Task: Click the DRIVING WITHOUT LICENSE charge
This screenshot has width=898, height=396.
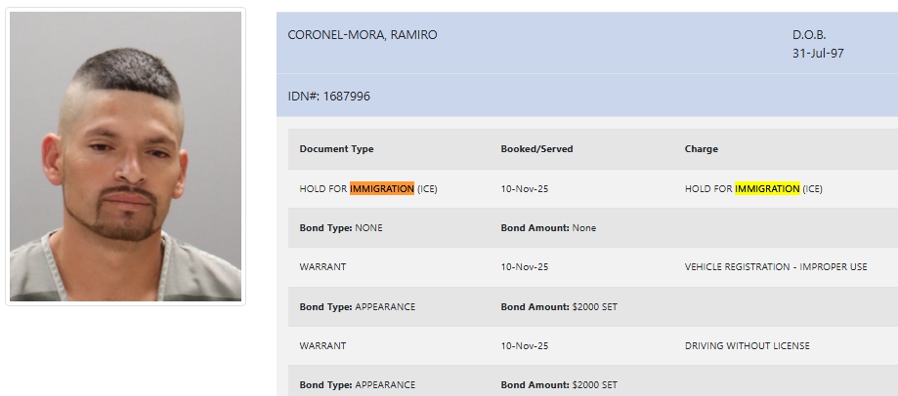Action: coord(747,345)
